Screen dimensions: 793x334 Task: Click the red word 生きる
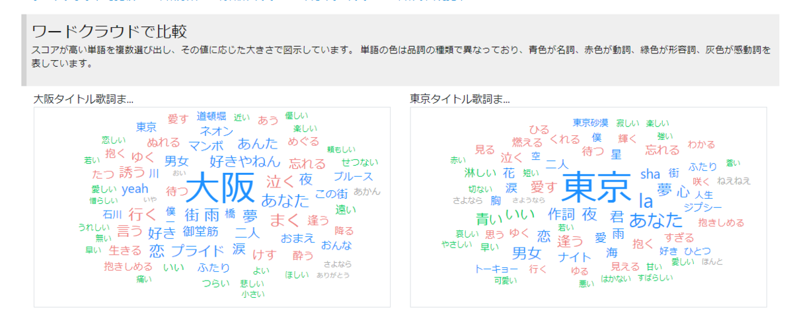[125, 250]
